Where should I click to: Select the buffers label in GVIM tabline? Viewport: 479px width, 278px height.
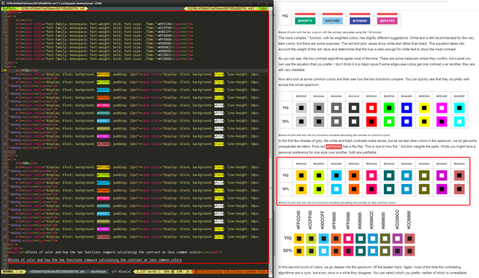click(9, 8)
